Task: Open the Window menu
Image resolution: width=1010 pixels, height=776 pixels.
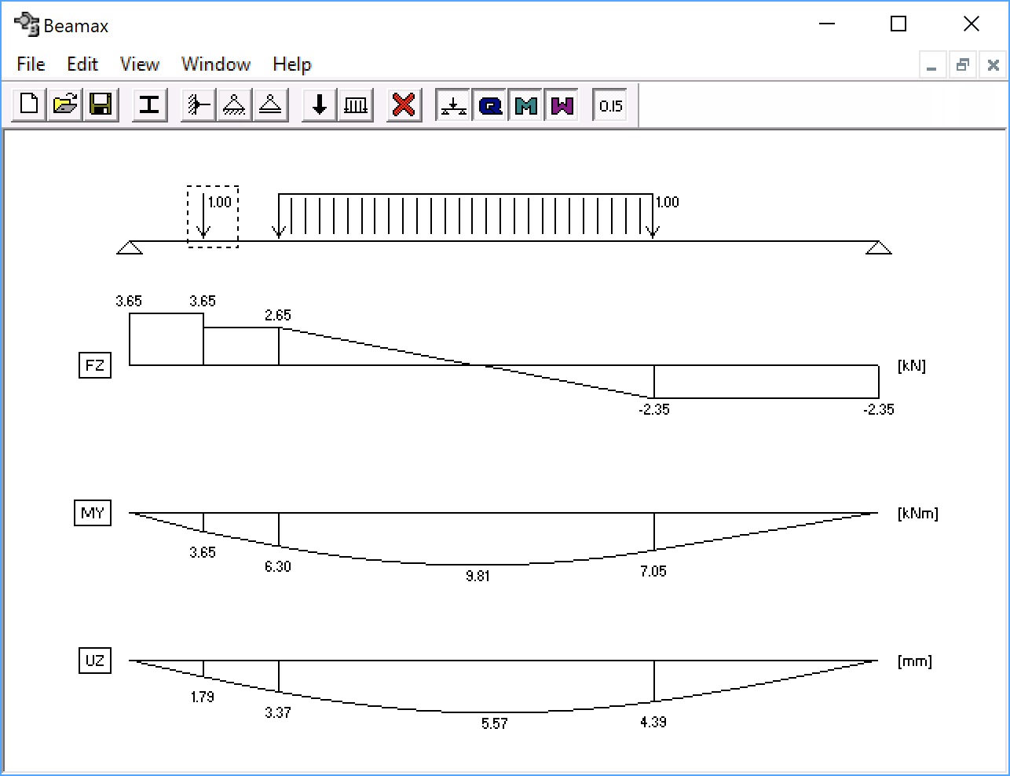Action: coord(215,64)
